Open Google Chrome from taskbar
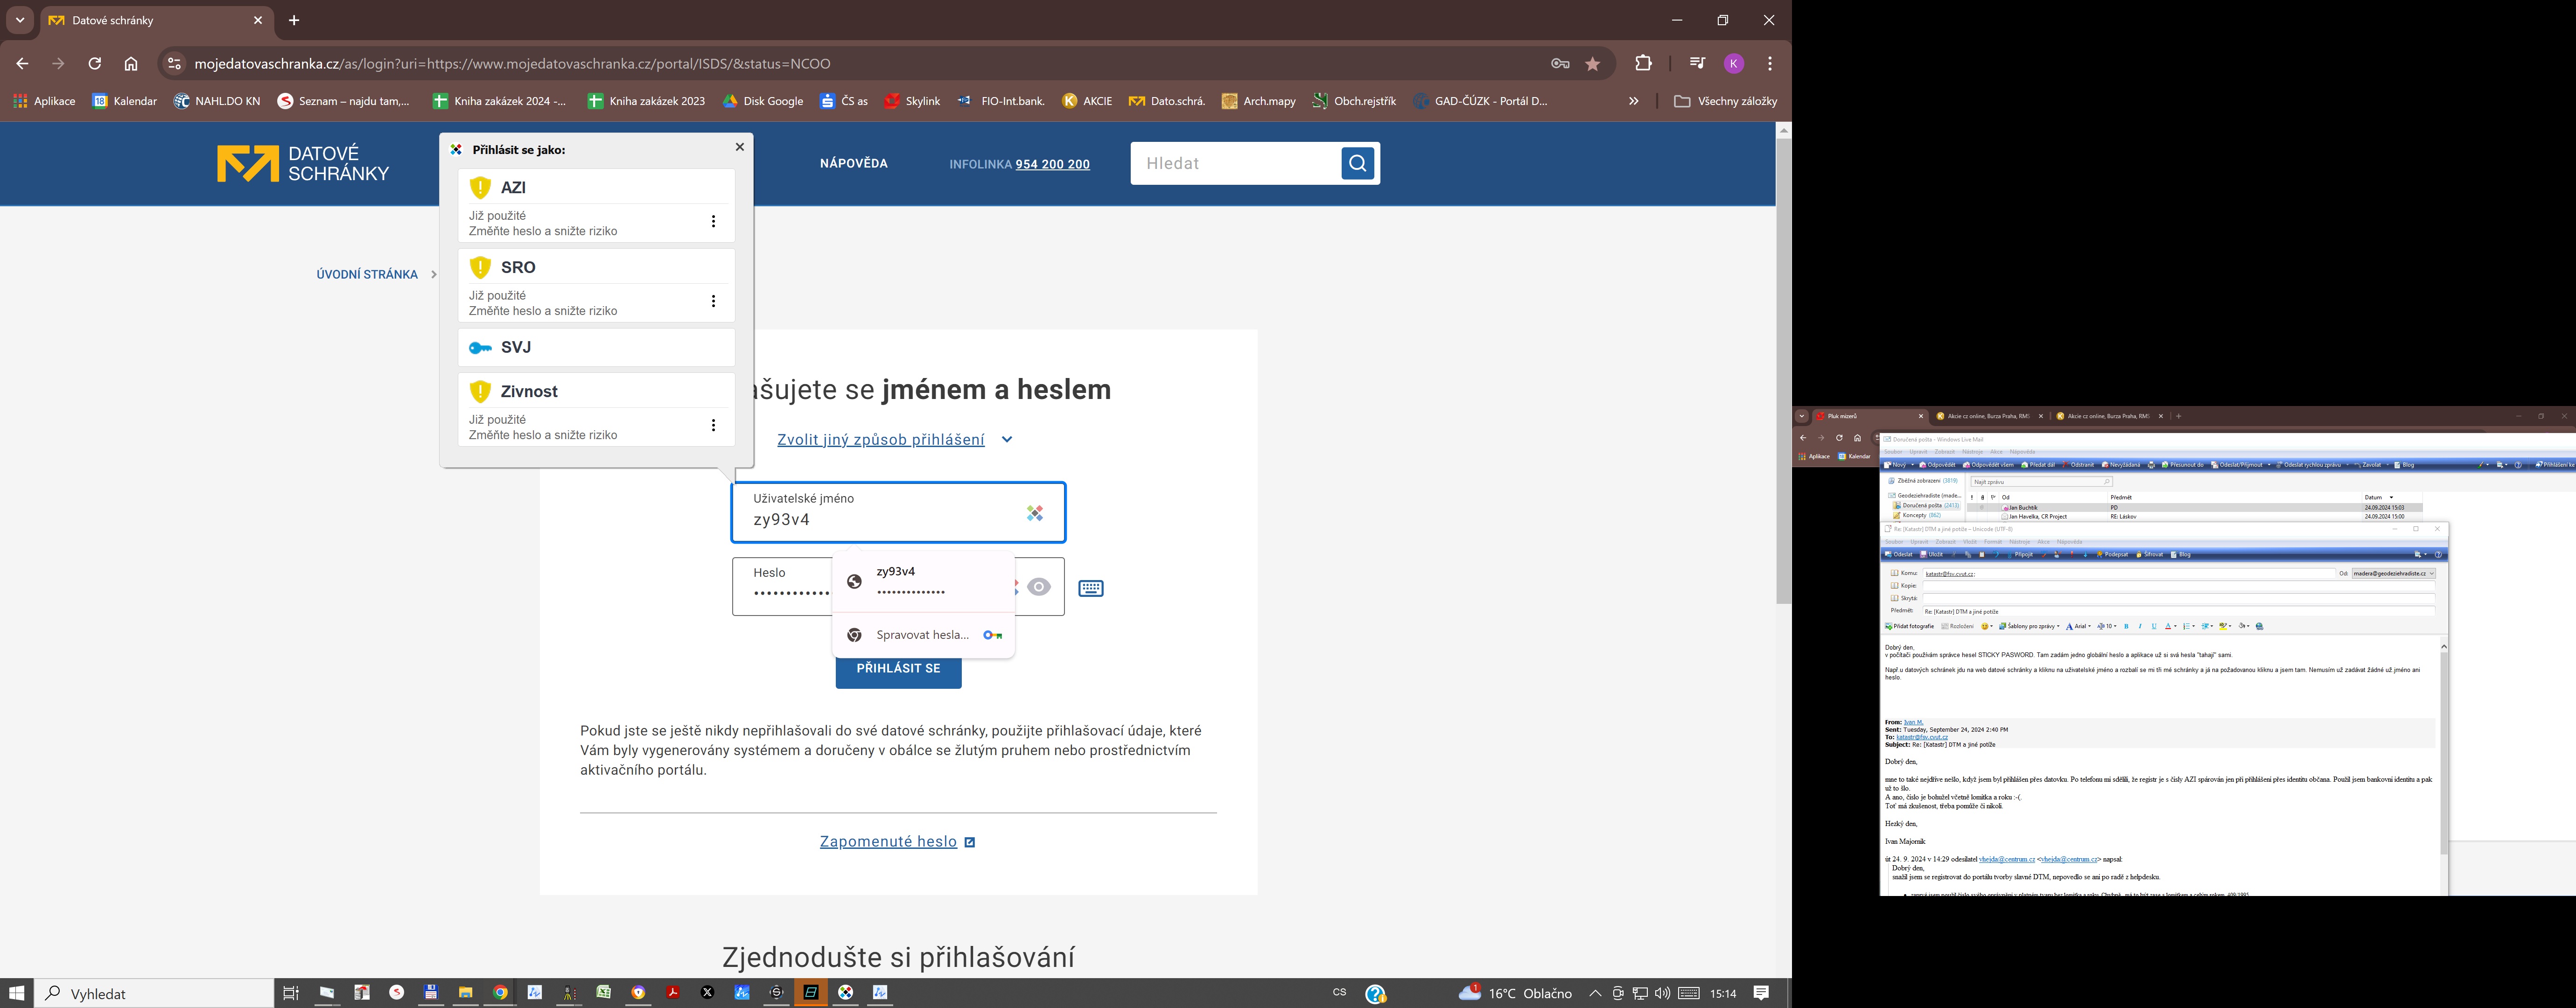Screen dimensions: 2576x1008 [x=500, y=993]
